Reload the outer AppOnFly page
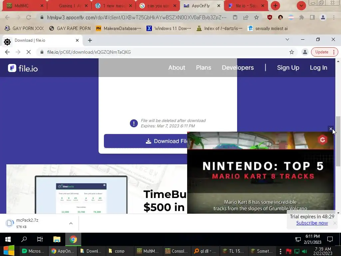Viewport: 341px width, 256px height. point(29,17)
